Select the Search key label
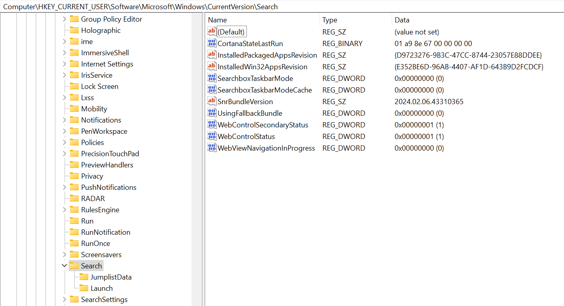Screen dimensions: 564x306 click(x=92, y=266)
